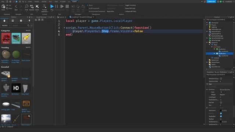Click Apply Edits button
The width and height of the screenshot is (235, 132).
[111, 11]
